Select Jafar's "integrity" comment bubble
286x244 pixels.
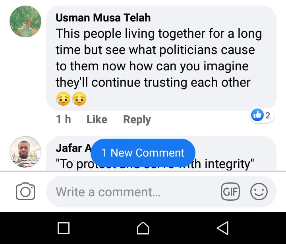(161, 153)
